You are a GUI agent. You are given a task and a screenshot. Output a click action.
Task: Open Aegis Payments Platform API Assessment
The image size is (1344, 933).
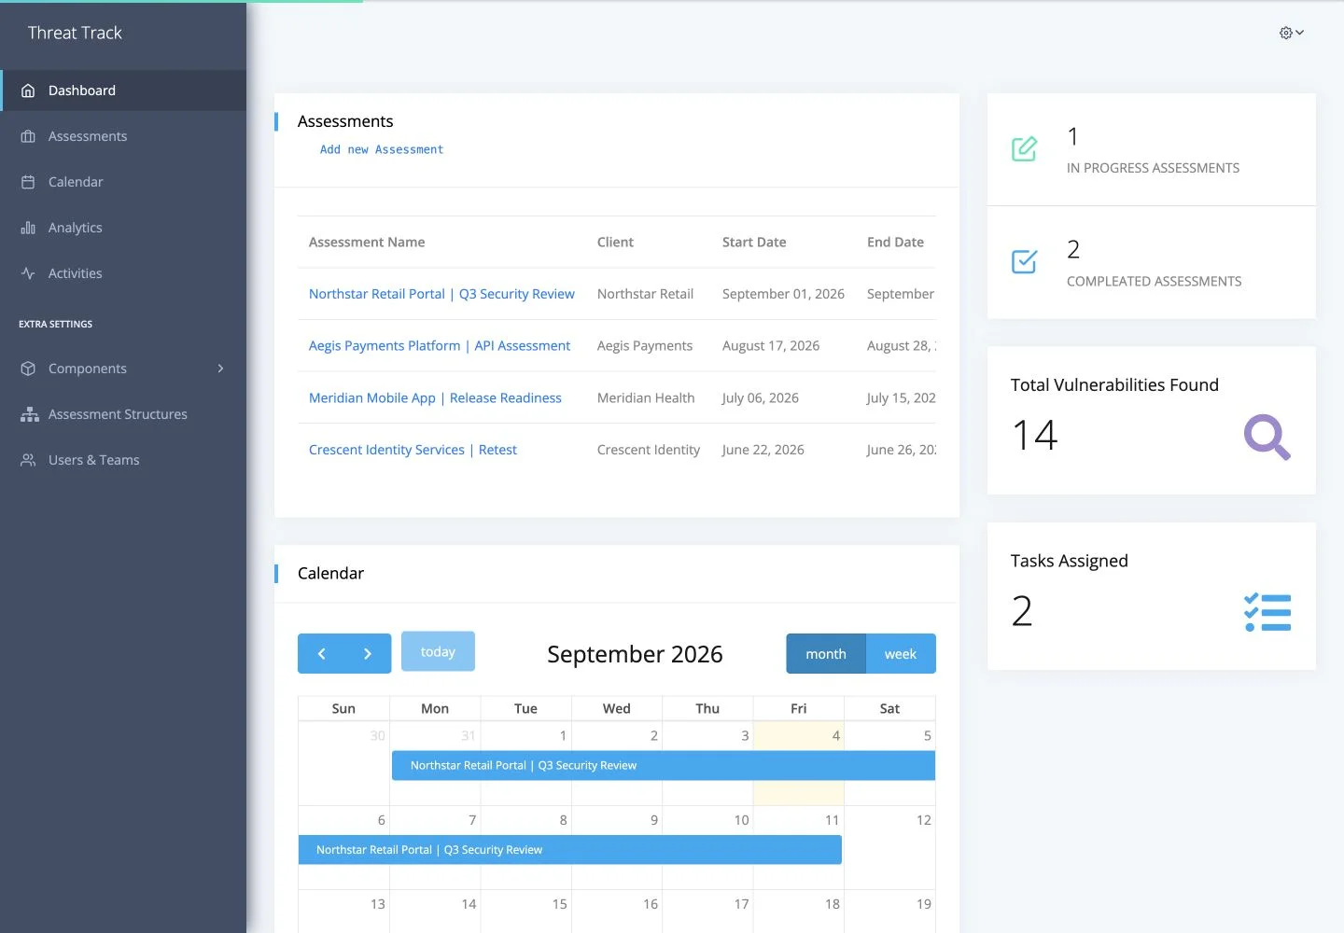pos(440,346)
